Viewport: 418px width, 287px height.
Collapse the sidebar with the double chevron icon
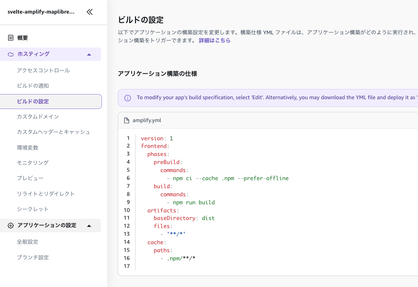point(90,12)
